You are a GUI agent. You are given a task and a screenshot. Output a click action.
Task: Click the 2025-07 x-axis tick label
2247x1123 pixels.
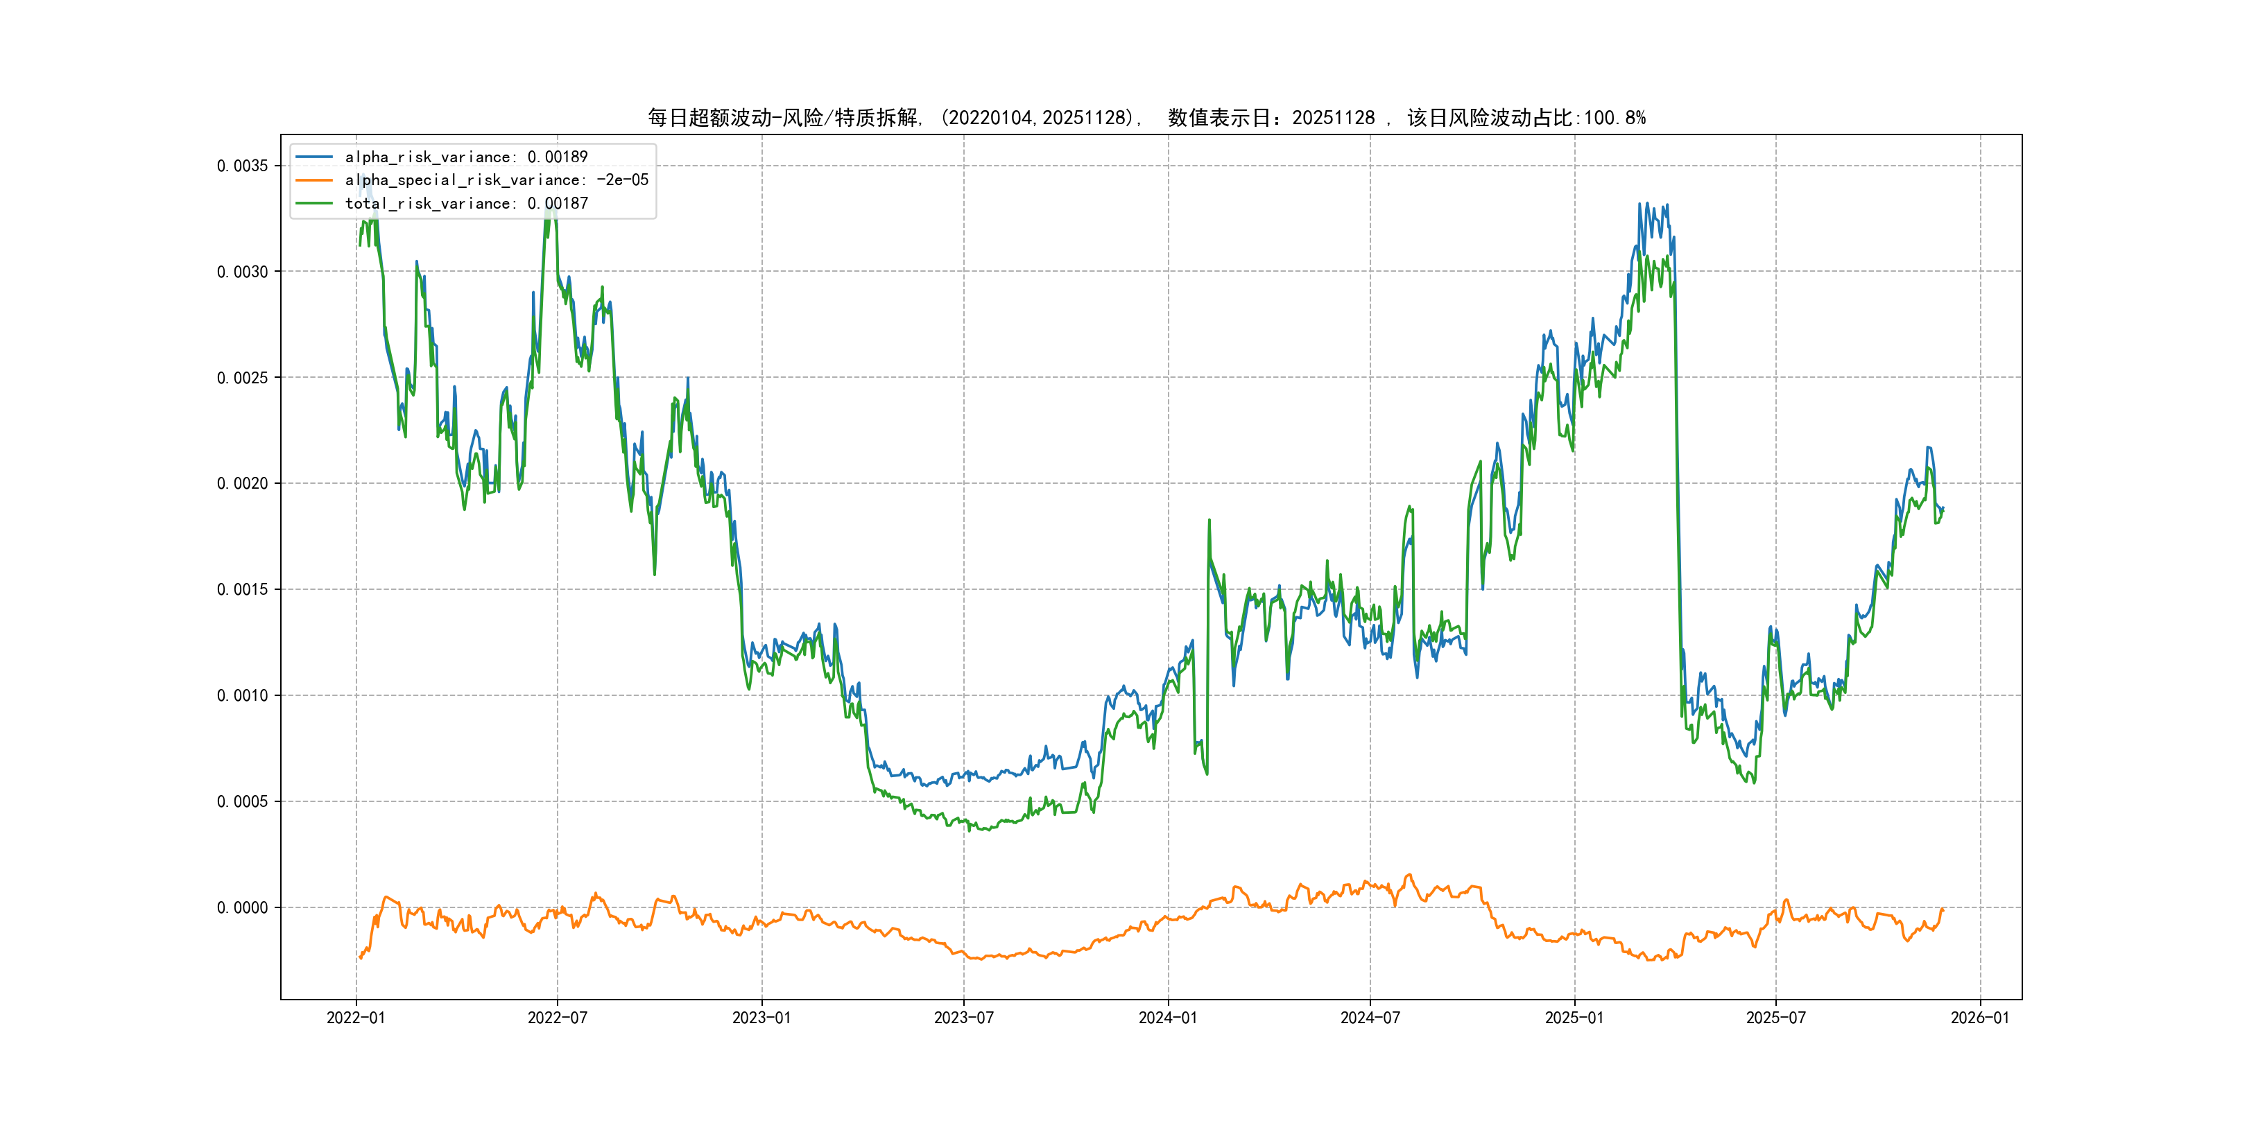coord(1776,1018)
